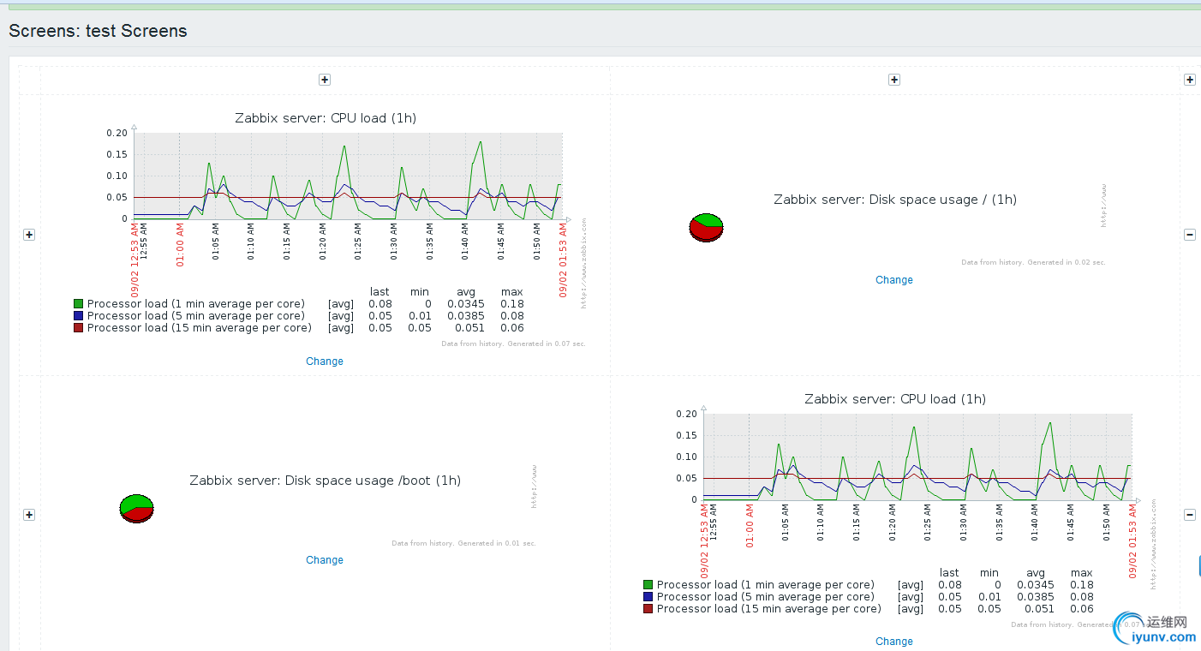Click Change under Disk space usage / graph

coord(894,280)
